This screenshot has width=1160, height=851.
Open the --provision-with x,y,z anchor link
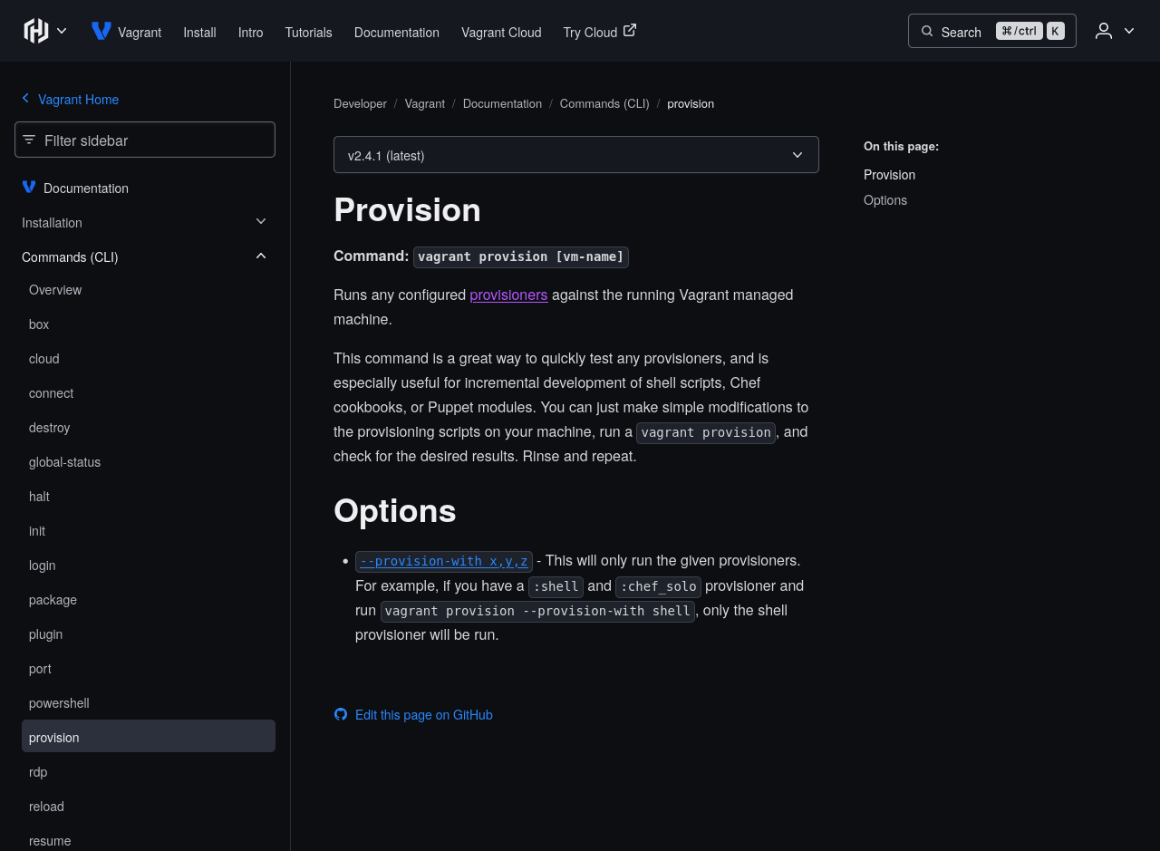[444, 561]
